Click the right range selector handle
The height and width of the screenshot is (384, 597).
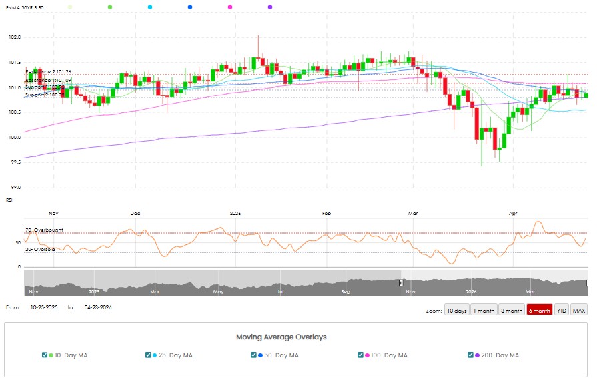tap(588, 283)
